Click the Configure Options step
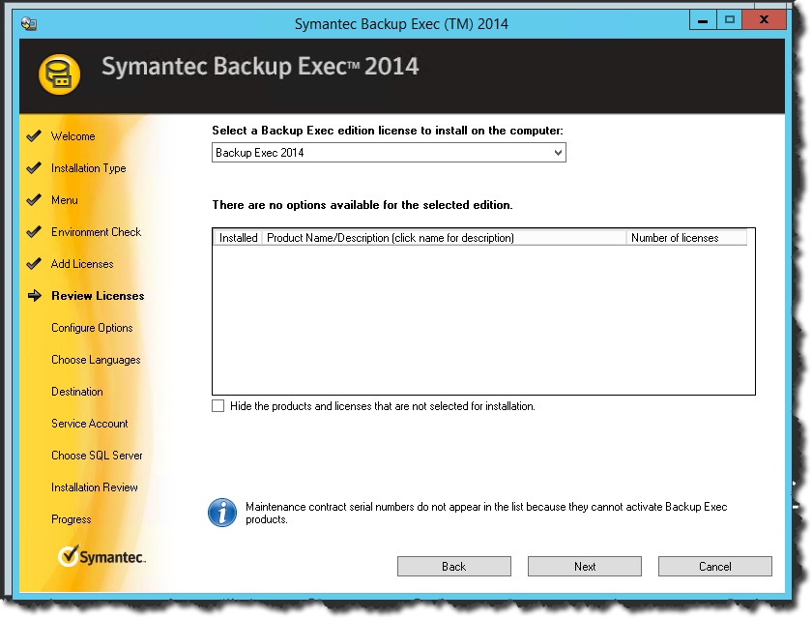 click(92, 328)
